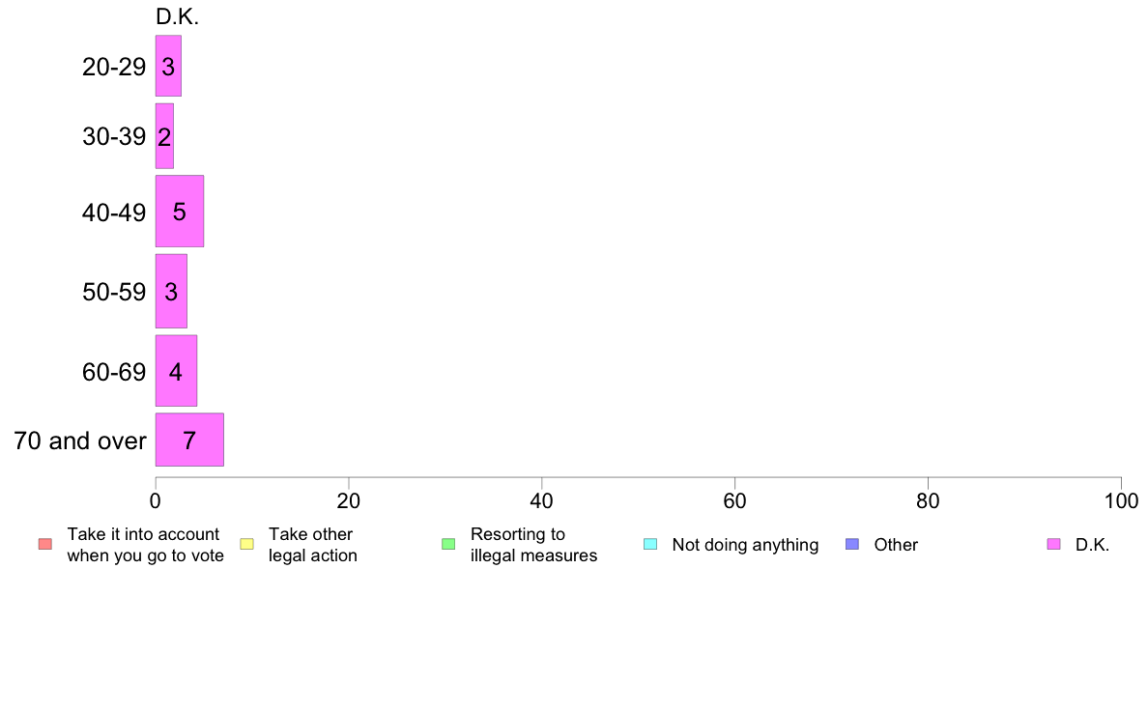Select the 40-49 bar with value 5
This screenshot has width=1148, height=711.
coord(180,212)
